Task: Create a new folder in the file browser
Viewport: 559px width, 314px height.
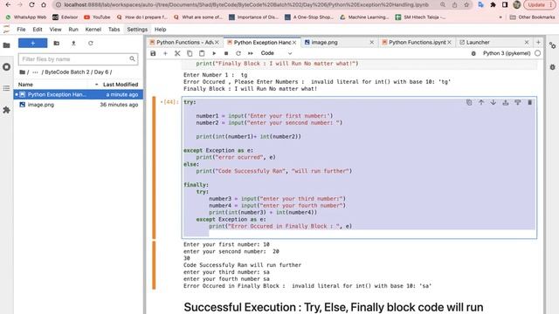Action: click(x=56, y=43)
